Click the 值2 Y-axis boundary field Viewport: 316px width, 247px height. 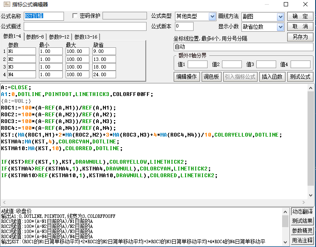point(232,64)
